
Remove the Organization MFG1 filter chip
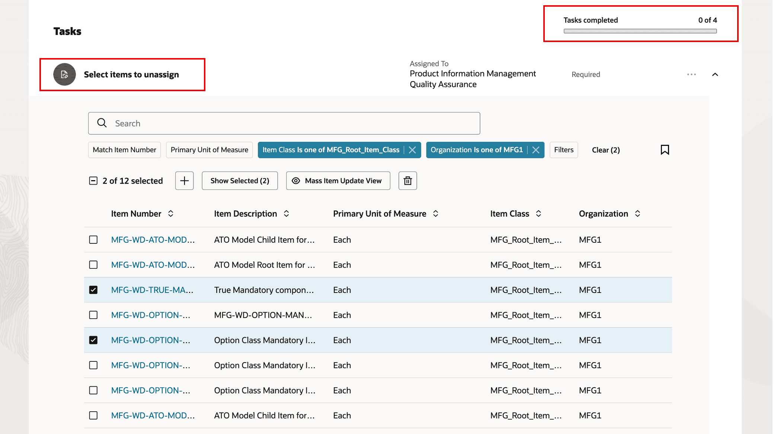pyautogui.click(x=536, y=150)
